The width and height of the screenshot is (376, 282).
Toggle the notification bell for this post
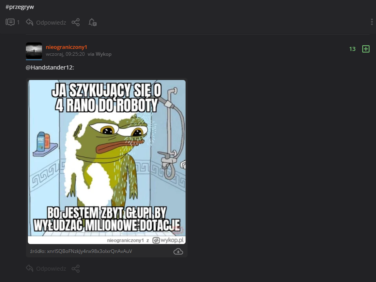coord(92,22)
